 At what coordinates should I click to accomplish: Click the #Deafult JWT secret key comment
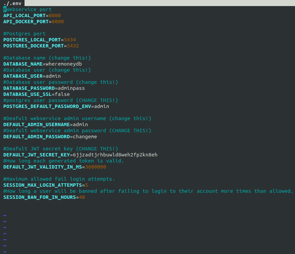tap(60, 149)
